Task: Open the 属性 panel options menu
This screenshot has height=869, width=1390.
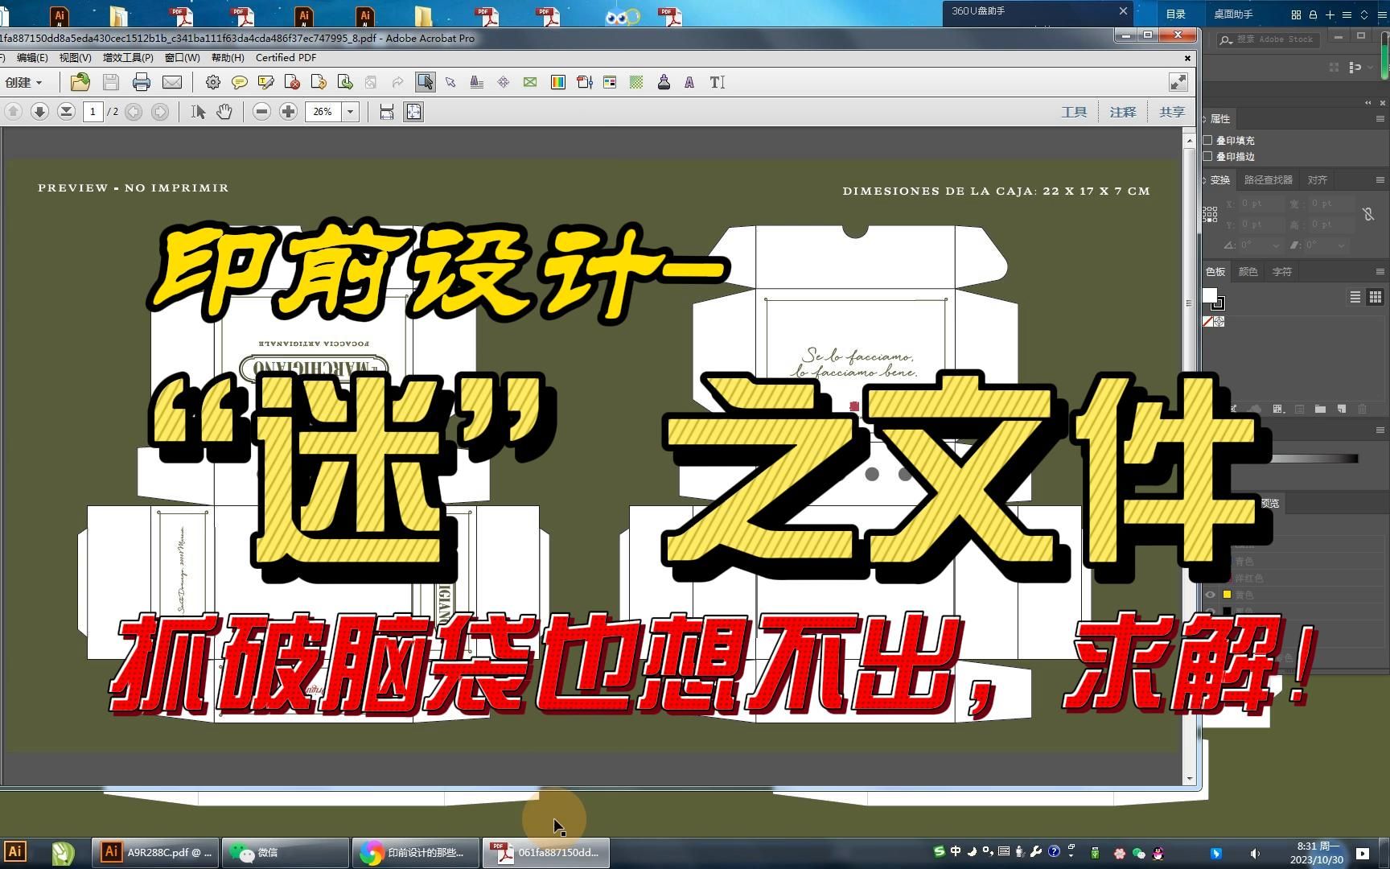Action: click(x=1380, y=118)
